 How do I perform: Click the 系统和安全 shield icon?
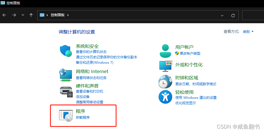click(x=66, y=51)
